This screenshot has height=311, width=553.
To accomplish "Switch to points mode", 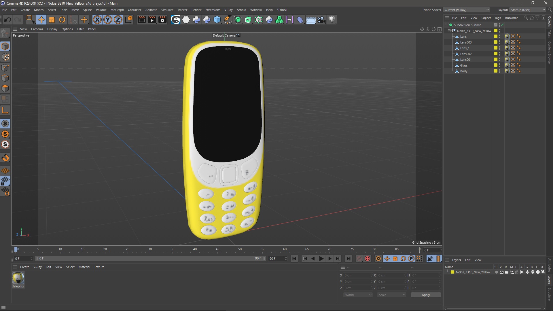I will 5,68.
